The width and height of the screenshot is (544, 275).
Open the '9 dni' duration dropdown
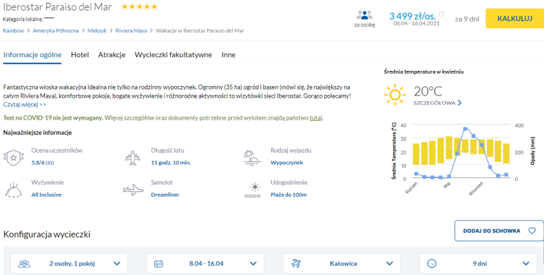point(478,263)
